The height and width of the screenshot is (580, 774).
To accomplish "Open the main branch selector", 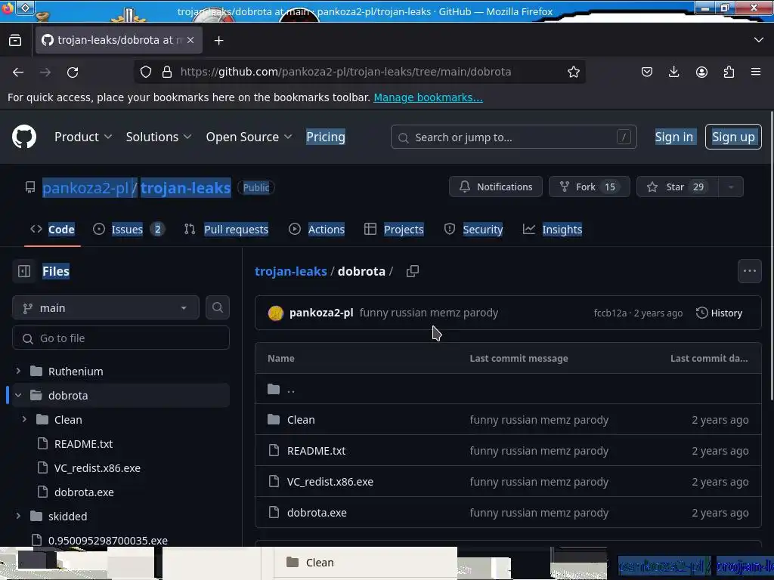I will click(x=105, y=308).
